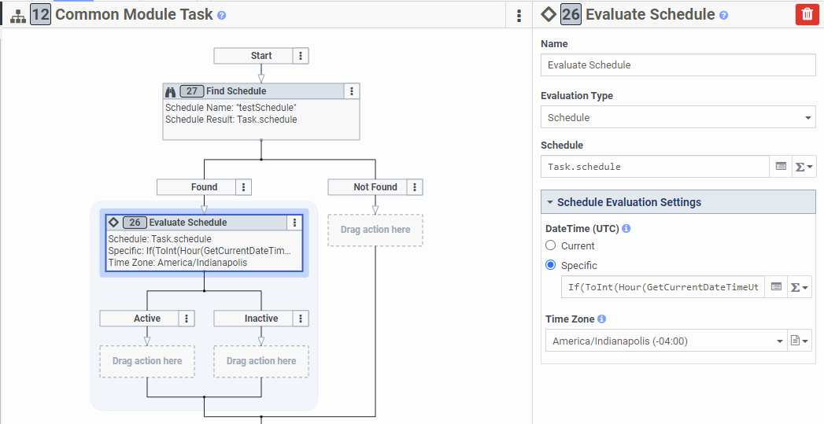This screenshot has width=824, height=424.
Task: Open Common Module Task kebab menu
Action: [x=519, y=15]
